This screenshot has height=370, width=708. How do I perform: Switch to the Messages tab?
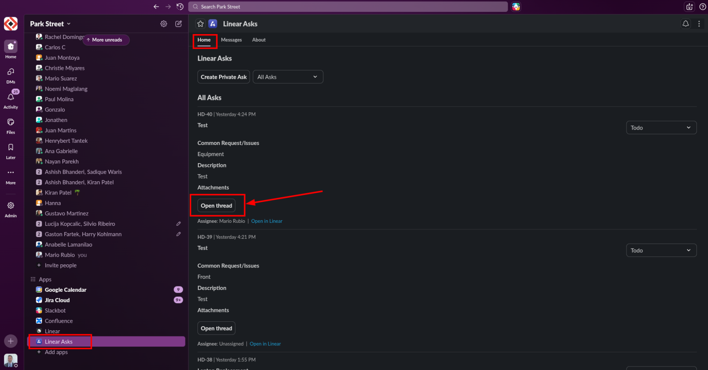231,40
